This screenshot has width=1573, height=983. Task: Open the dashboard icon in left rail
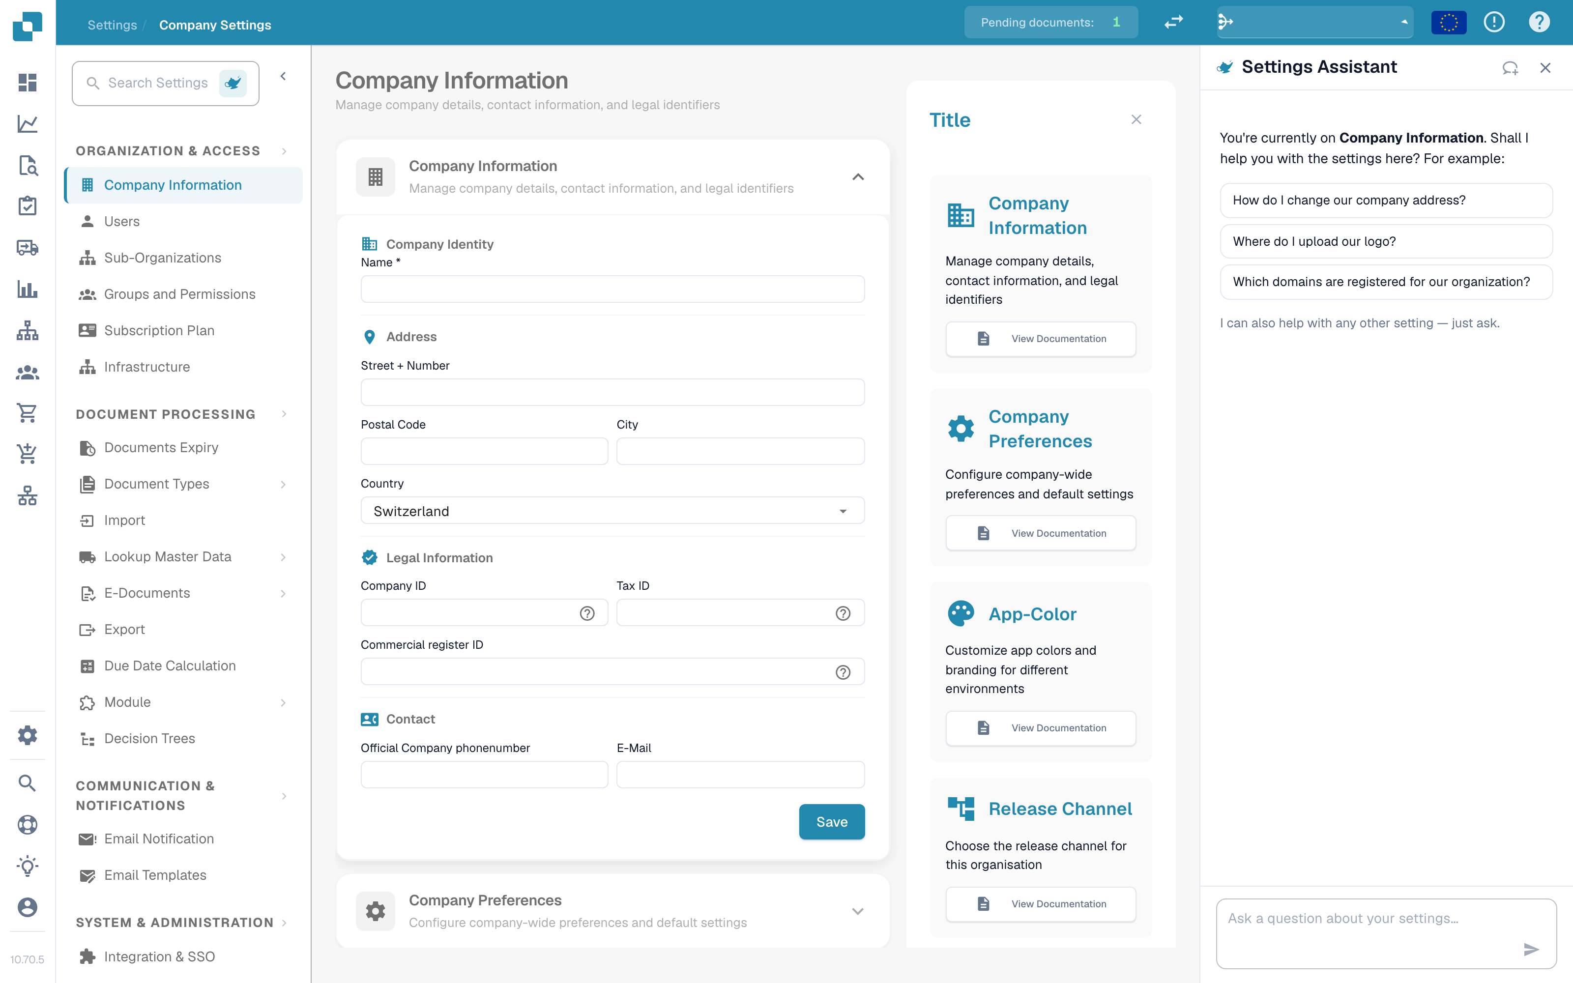point(28,83)
